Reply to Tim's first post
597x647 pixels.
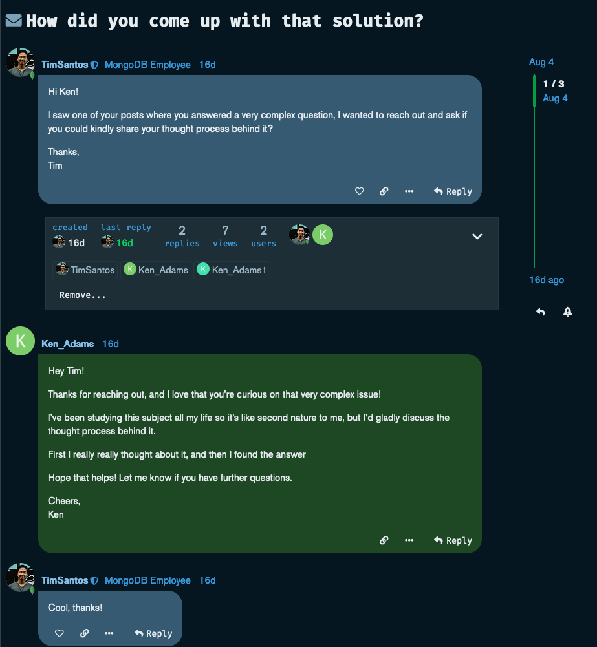point(453,191)
